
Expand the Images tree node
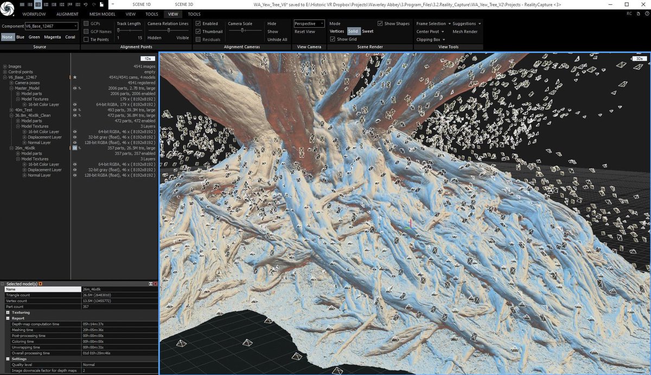click(5, 66)
